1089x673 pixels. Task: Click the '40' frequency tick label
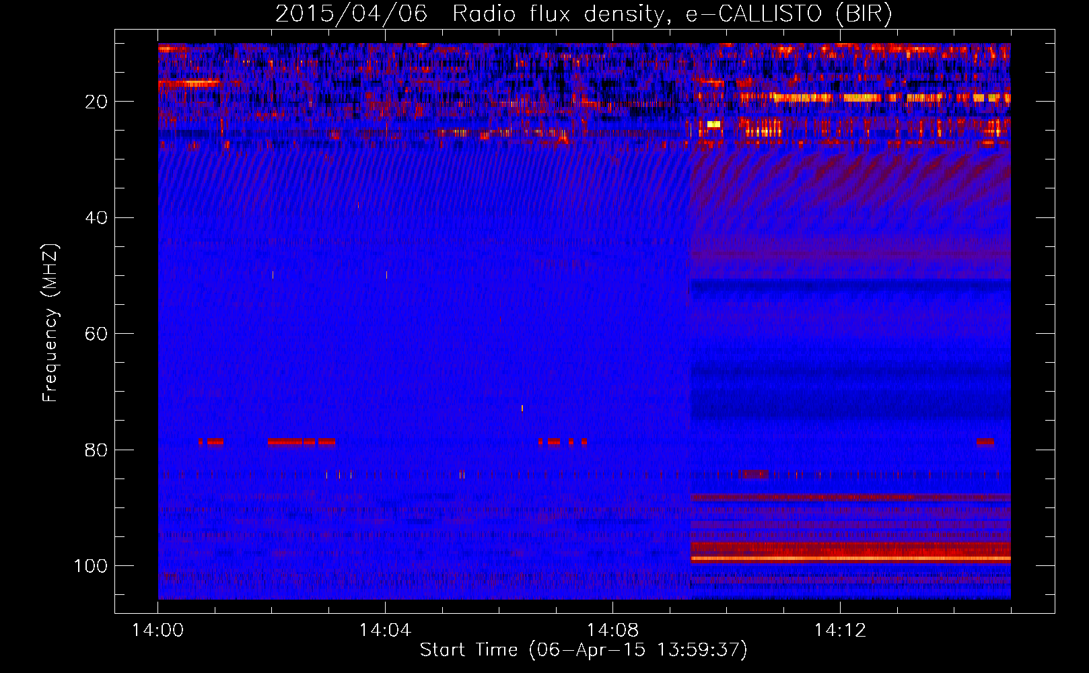(96, 218)
